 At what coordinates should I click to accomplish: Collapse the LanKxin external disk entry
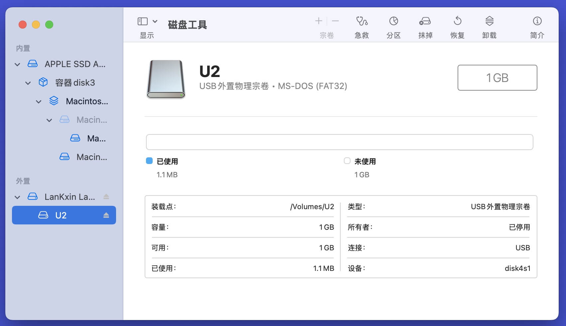(x=17, y=197)
